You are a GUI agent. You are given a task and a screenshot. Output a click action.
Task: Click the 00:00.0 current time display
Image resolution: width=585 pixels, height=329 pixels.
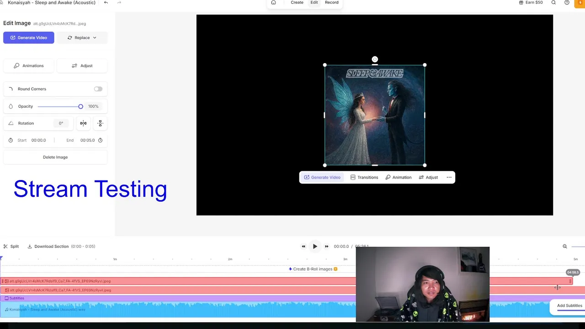(341, 246)
